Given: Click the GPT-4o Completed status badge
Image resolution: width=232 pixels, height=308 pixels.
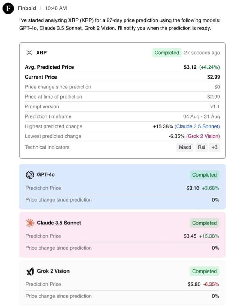Looking at the screenshot, I should pos(204,175).
